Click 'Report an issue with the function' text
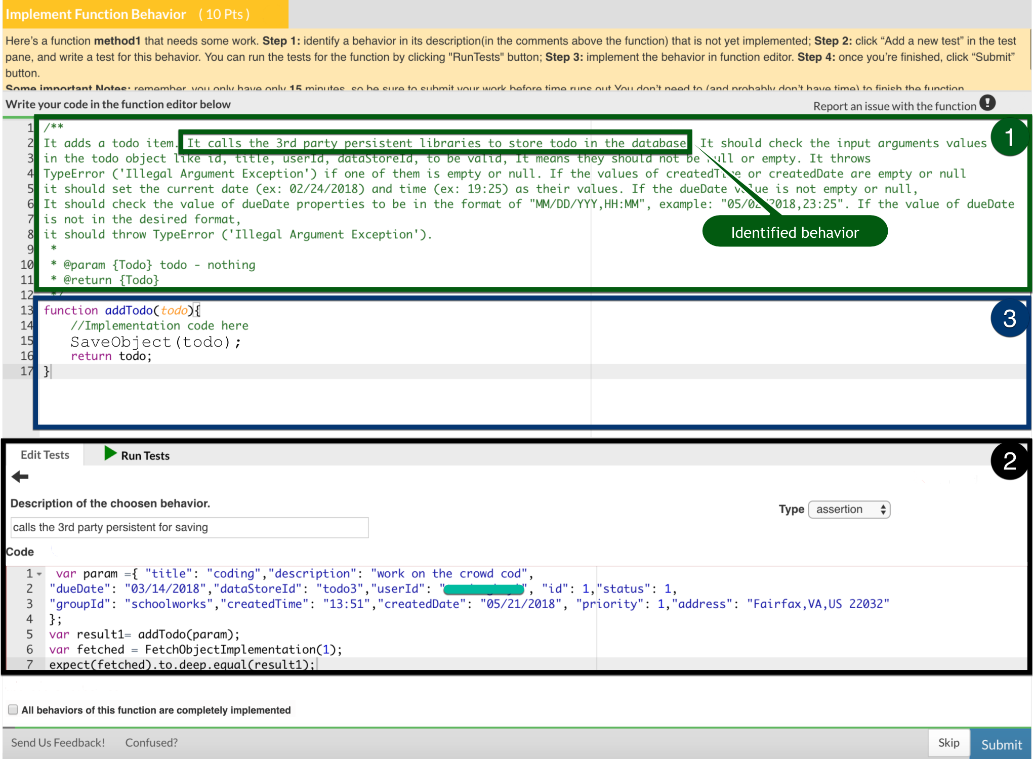 click(894, 106)
